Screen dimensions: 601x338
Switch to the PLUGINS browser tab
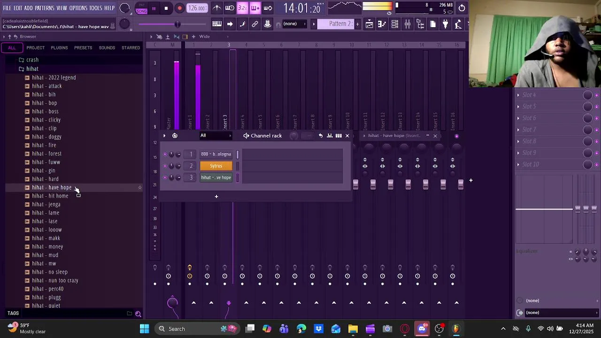pyautogui.click(x=59, y=48)
